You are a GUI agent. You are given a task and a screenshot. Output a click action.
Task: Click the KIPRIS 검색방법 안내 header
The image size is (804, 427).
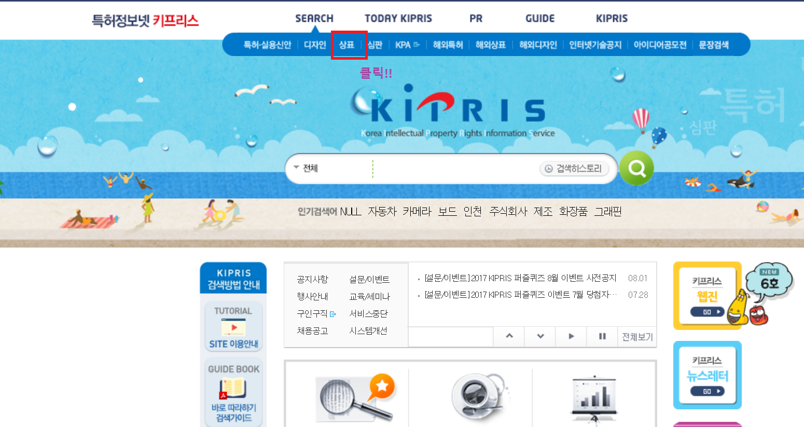click(233, 279)
